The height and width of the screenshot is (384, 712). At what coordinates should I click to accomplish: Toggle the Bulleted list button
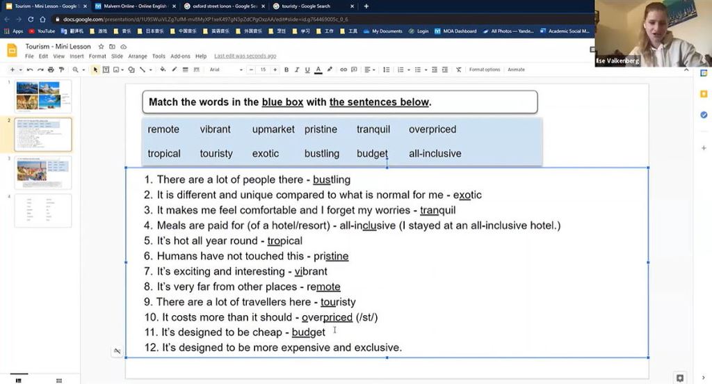(418, 70)
